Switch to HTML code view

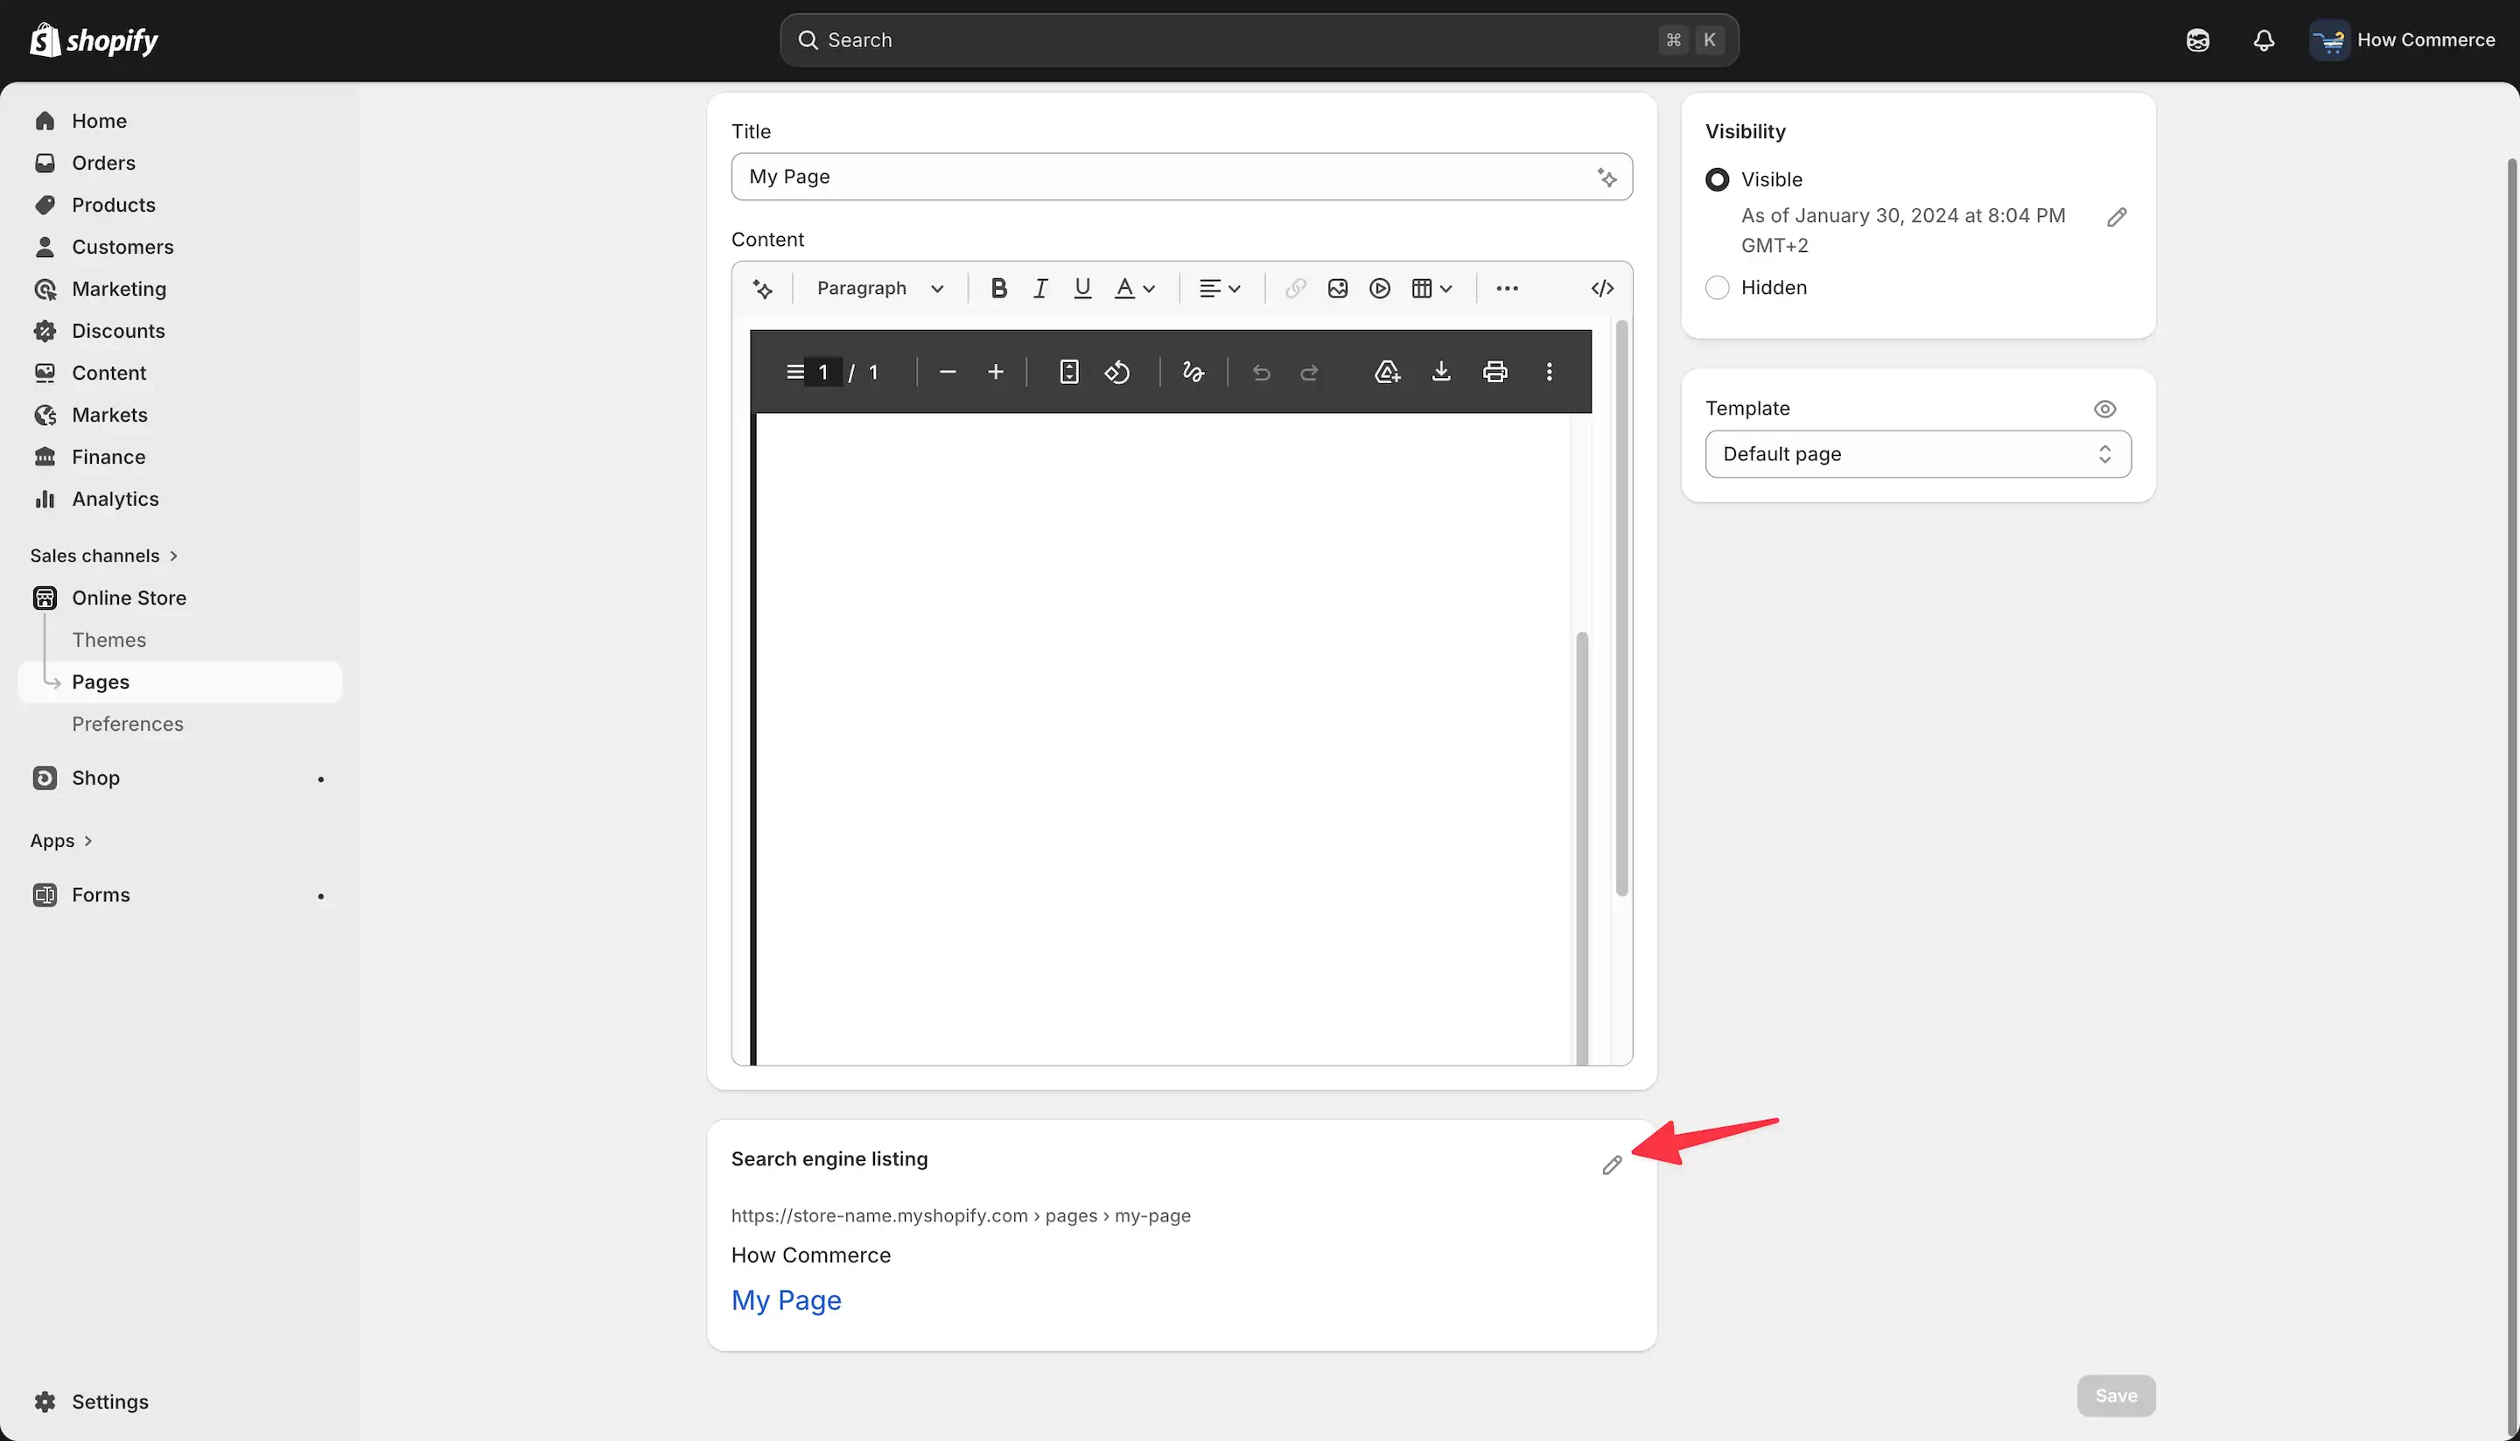tap(1602, 289)
